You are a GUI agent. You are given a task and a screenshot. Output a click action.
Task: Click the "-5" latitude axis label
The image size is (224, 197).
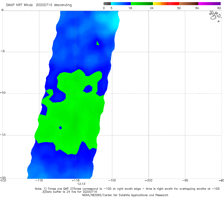[3, 51]
